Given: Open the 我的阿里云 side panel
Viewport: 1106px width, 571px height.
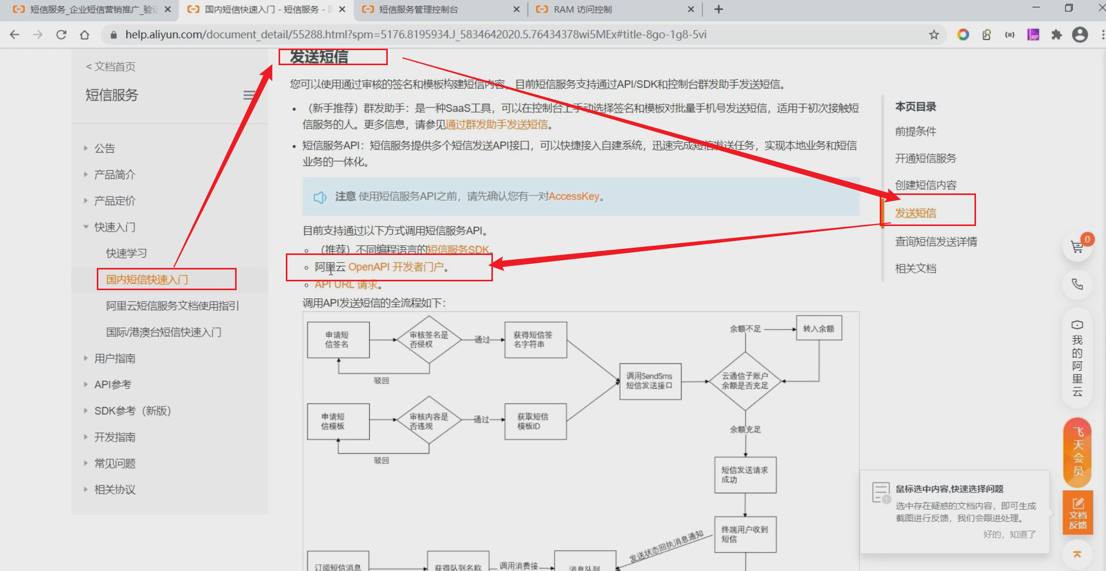Looking at the screenshot, I should click(x=1077, y=359).
